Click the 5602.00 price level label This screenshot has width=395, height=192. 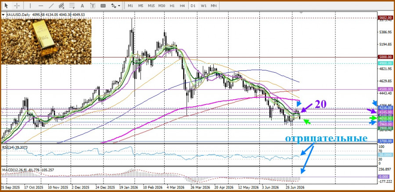[385, 18]
